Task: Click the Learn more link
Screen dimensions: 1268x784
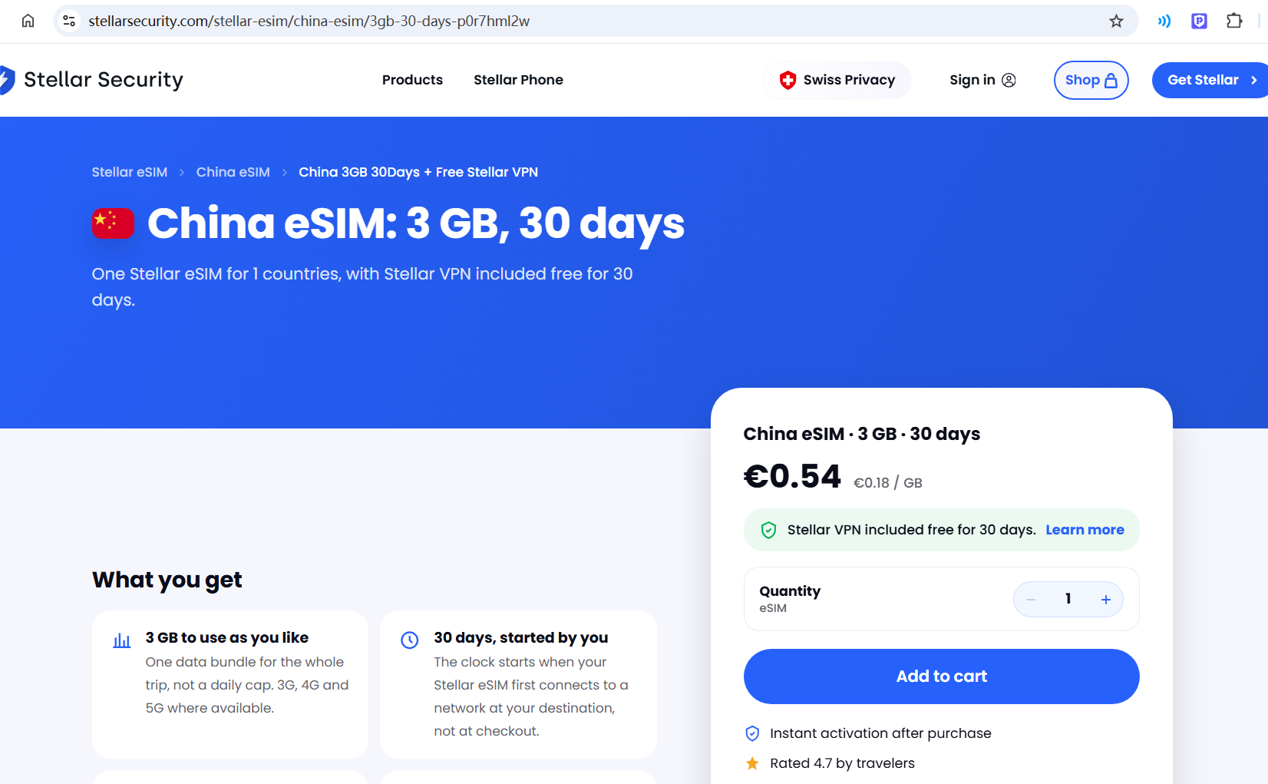Action: click(x=1085, y=530)
